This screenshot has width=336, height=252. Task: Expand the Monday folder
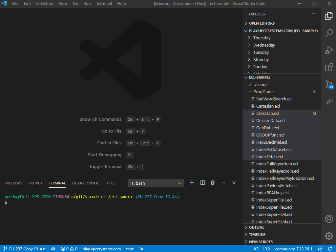coord(282,60)
